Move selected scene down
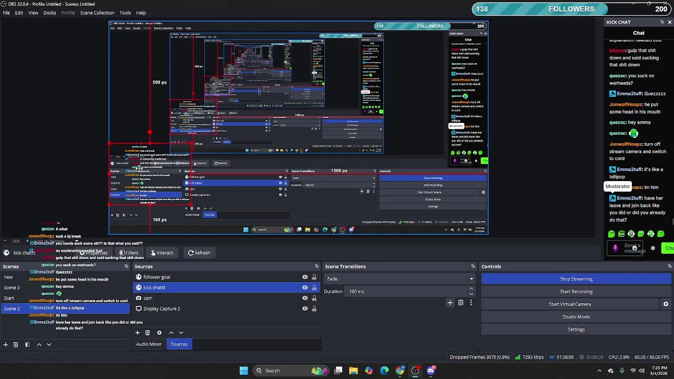The height and width of the screenshot is (379, 674). [49, 344]
